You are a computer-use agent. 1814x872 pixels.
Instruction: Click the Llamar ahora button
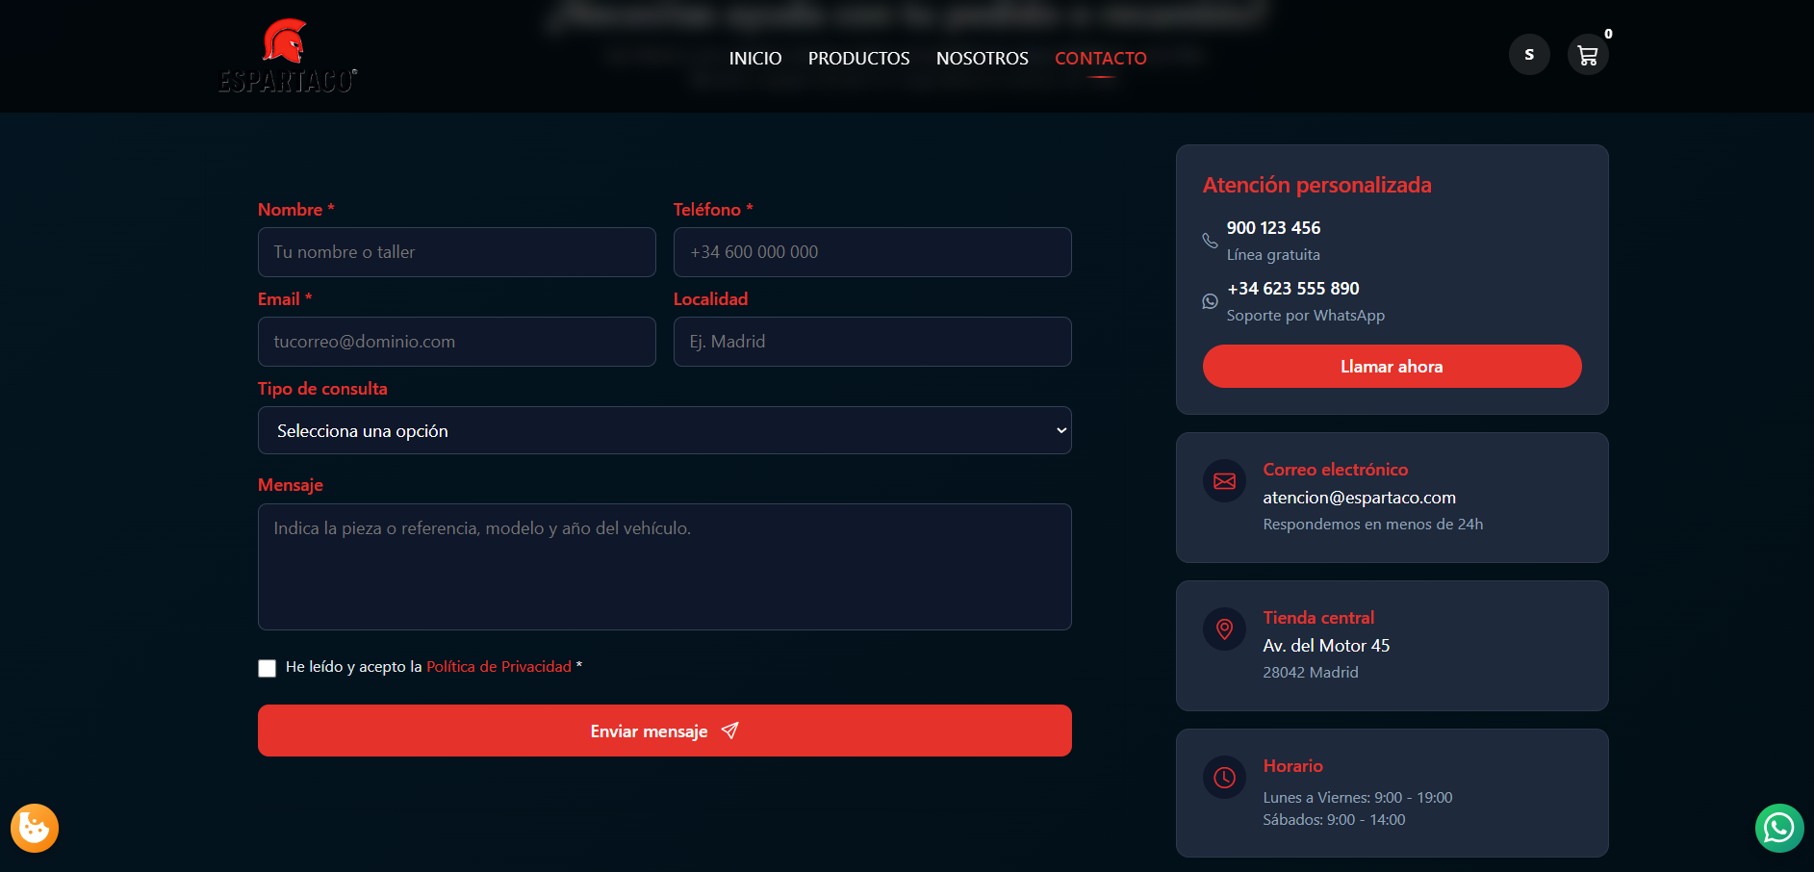click(1392, 367)
